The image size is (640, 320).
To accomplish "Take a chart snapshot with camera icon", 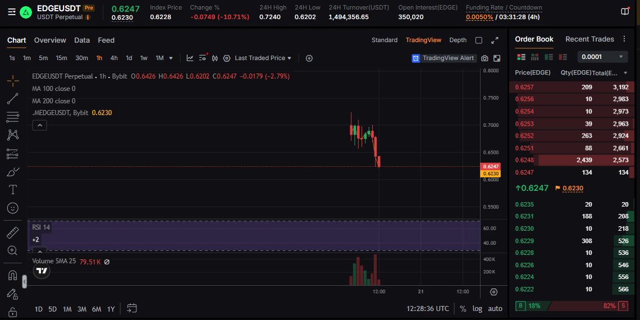I will pyautogui.click(x=484, y=58).
